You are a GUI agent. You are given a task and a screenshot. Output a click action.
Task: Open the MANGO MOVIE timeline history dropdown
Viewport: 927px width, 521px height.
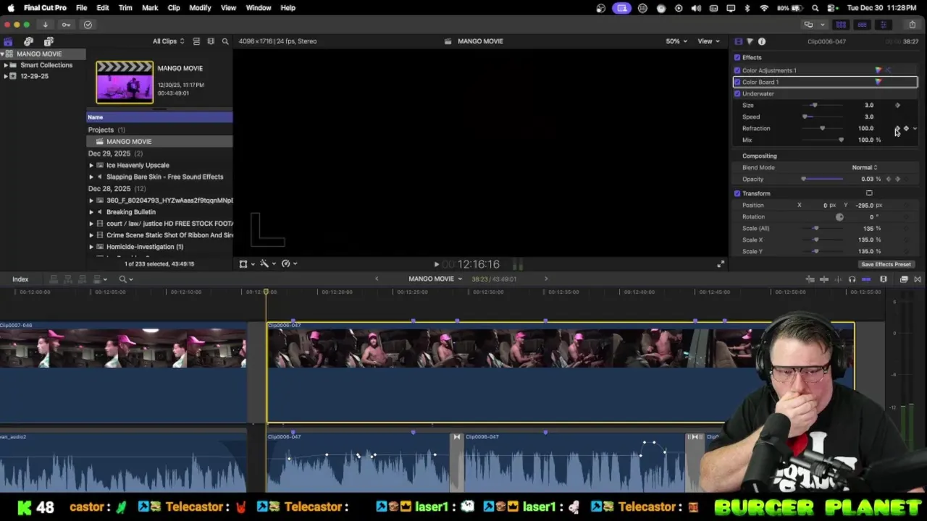point(435,279)
